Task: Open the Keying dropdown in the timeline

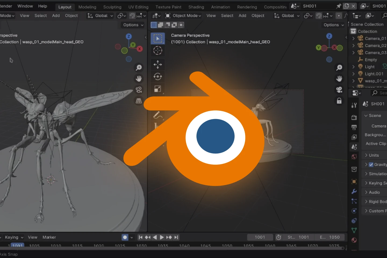Action: pyautogui.click(x=14, y=237)
